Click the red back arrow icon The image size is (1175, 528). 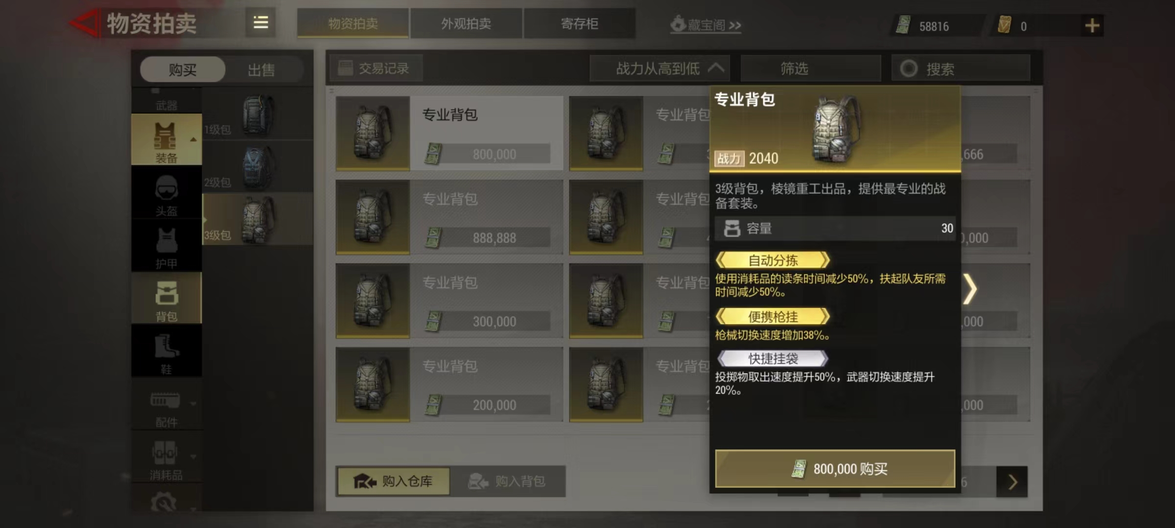tap(84, 23)
